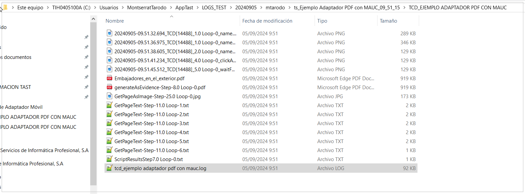This screenshot has height=194, width=525.
Task: Go to the mtarodo folder in address bar
Action: pyautogui.click(x=275, y=8)
